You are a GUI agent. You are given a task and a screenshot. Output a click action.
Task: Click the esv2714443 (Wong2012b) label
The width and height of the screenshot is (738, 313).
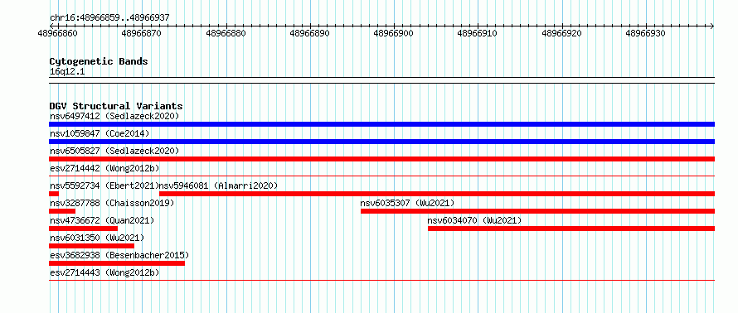point(104,272)
